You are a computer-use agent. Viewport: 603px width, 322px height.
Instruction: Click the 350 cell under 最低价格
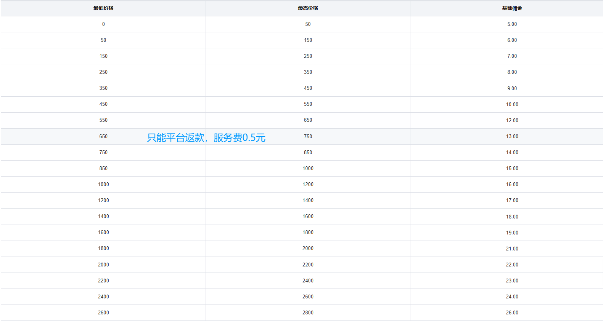[x=103, y=88]
